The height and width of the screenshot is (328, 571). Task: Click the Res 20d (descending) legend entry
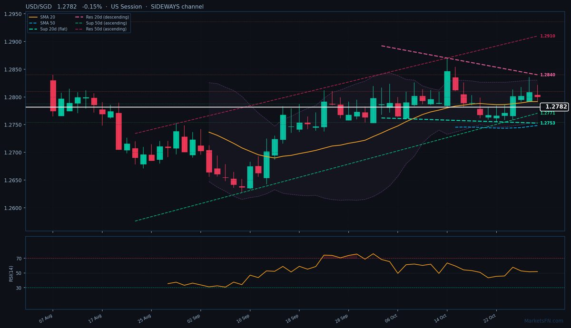(x=102, y=17)
